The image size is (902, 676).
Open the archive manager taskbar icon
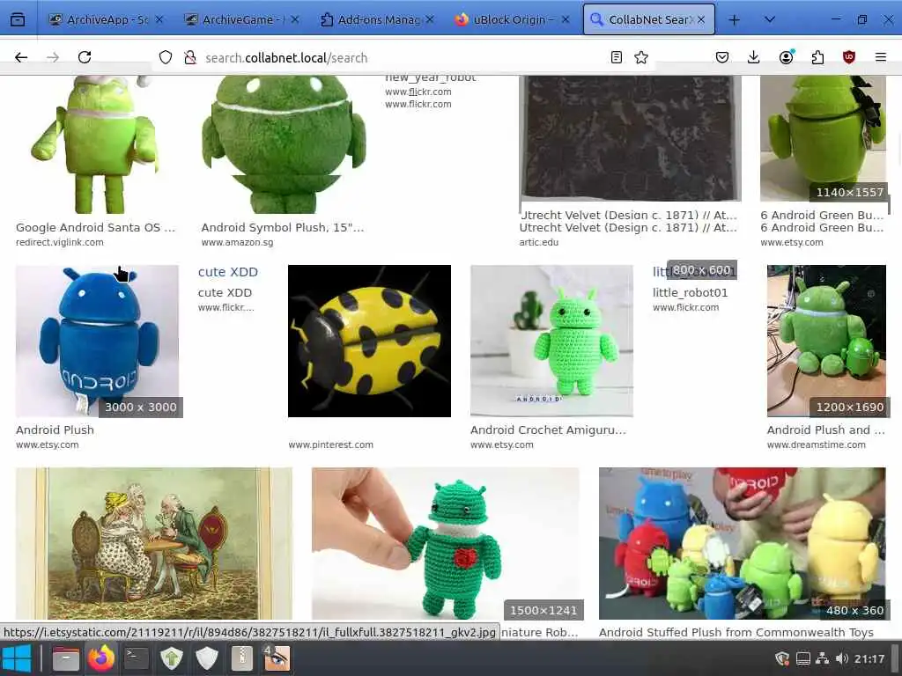pyautogui.click(x=241, y=658)
